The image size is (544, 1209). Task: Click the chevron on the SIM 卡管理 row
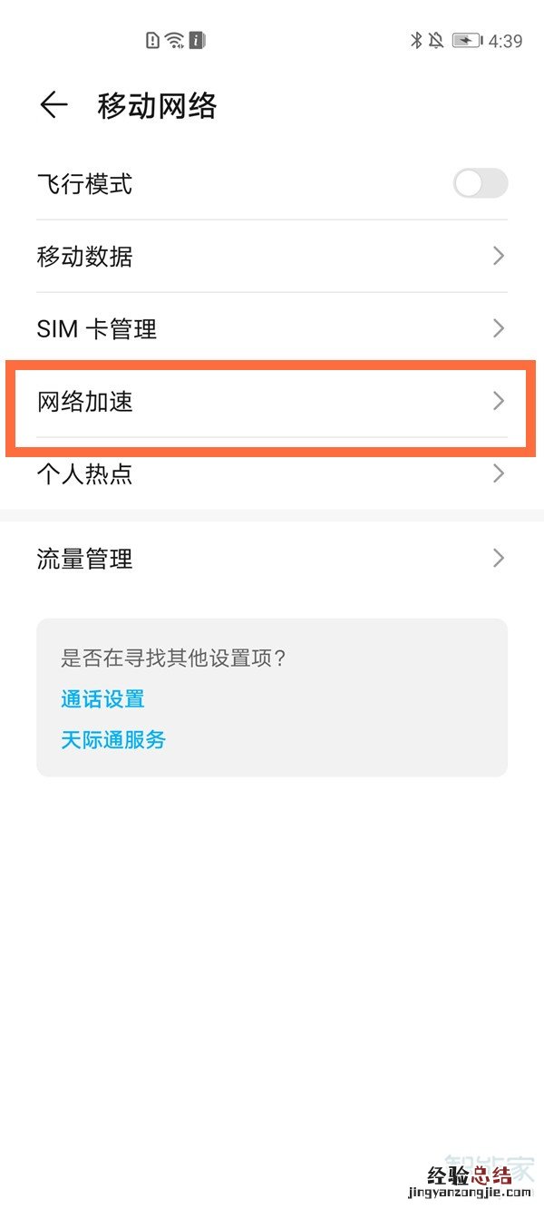498,328
